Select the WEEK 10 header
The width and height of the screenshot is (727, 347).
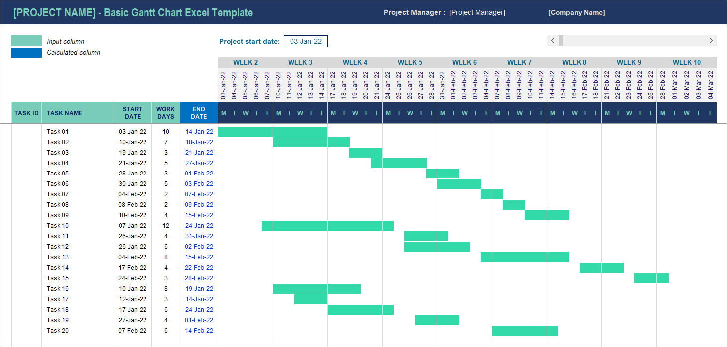click(x=687, y=62)
